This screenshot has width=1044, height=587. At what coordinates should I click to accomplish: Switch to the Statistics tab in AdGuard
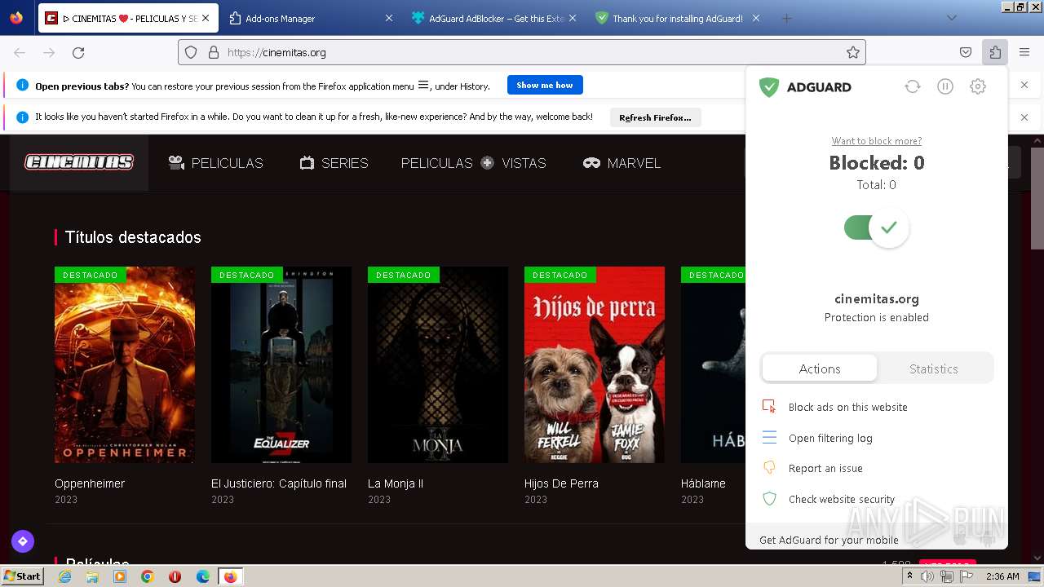[x=934, y=369]
